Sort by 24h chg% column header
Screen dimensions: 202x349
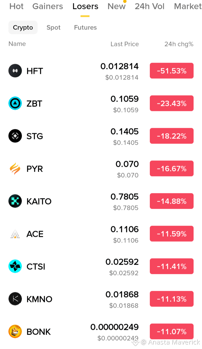click(179, 44)
